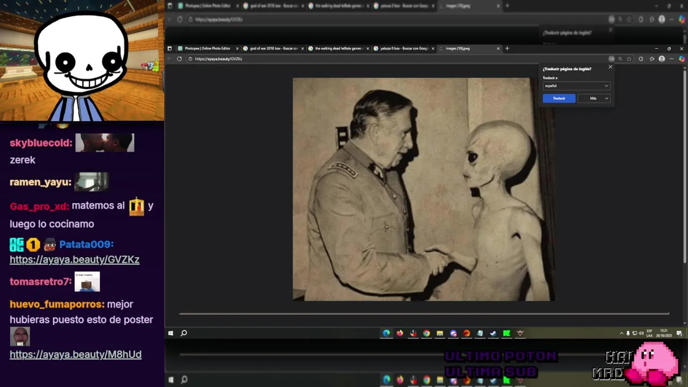Open the image posted by tomasretro7
This screenshot has height=387, width=688.
[x=87, y=282]
